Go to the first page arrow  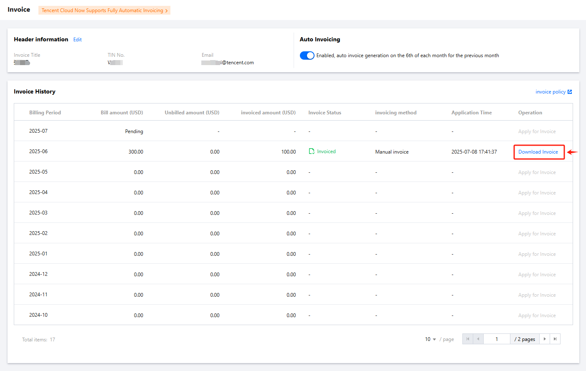[468, 339]
